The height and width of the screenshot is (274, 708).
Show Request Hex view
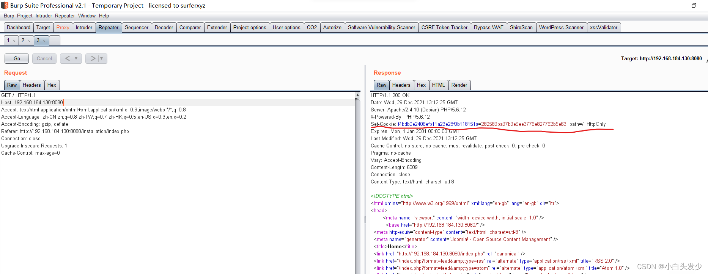point(52,85)
